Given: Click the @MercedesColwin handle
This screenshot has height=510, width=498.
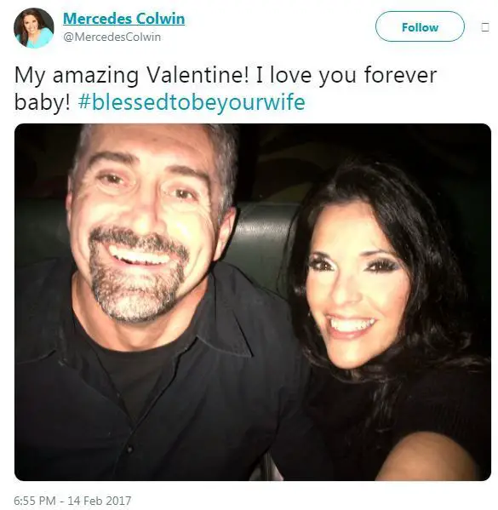Looking at the screenshot, I should [112, 37].
